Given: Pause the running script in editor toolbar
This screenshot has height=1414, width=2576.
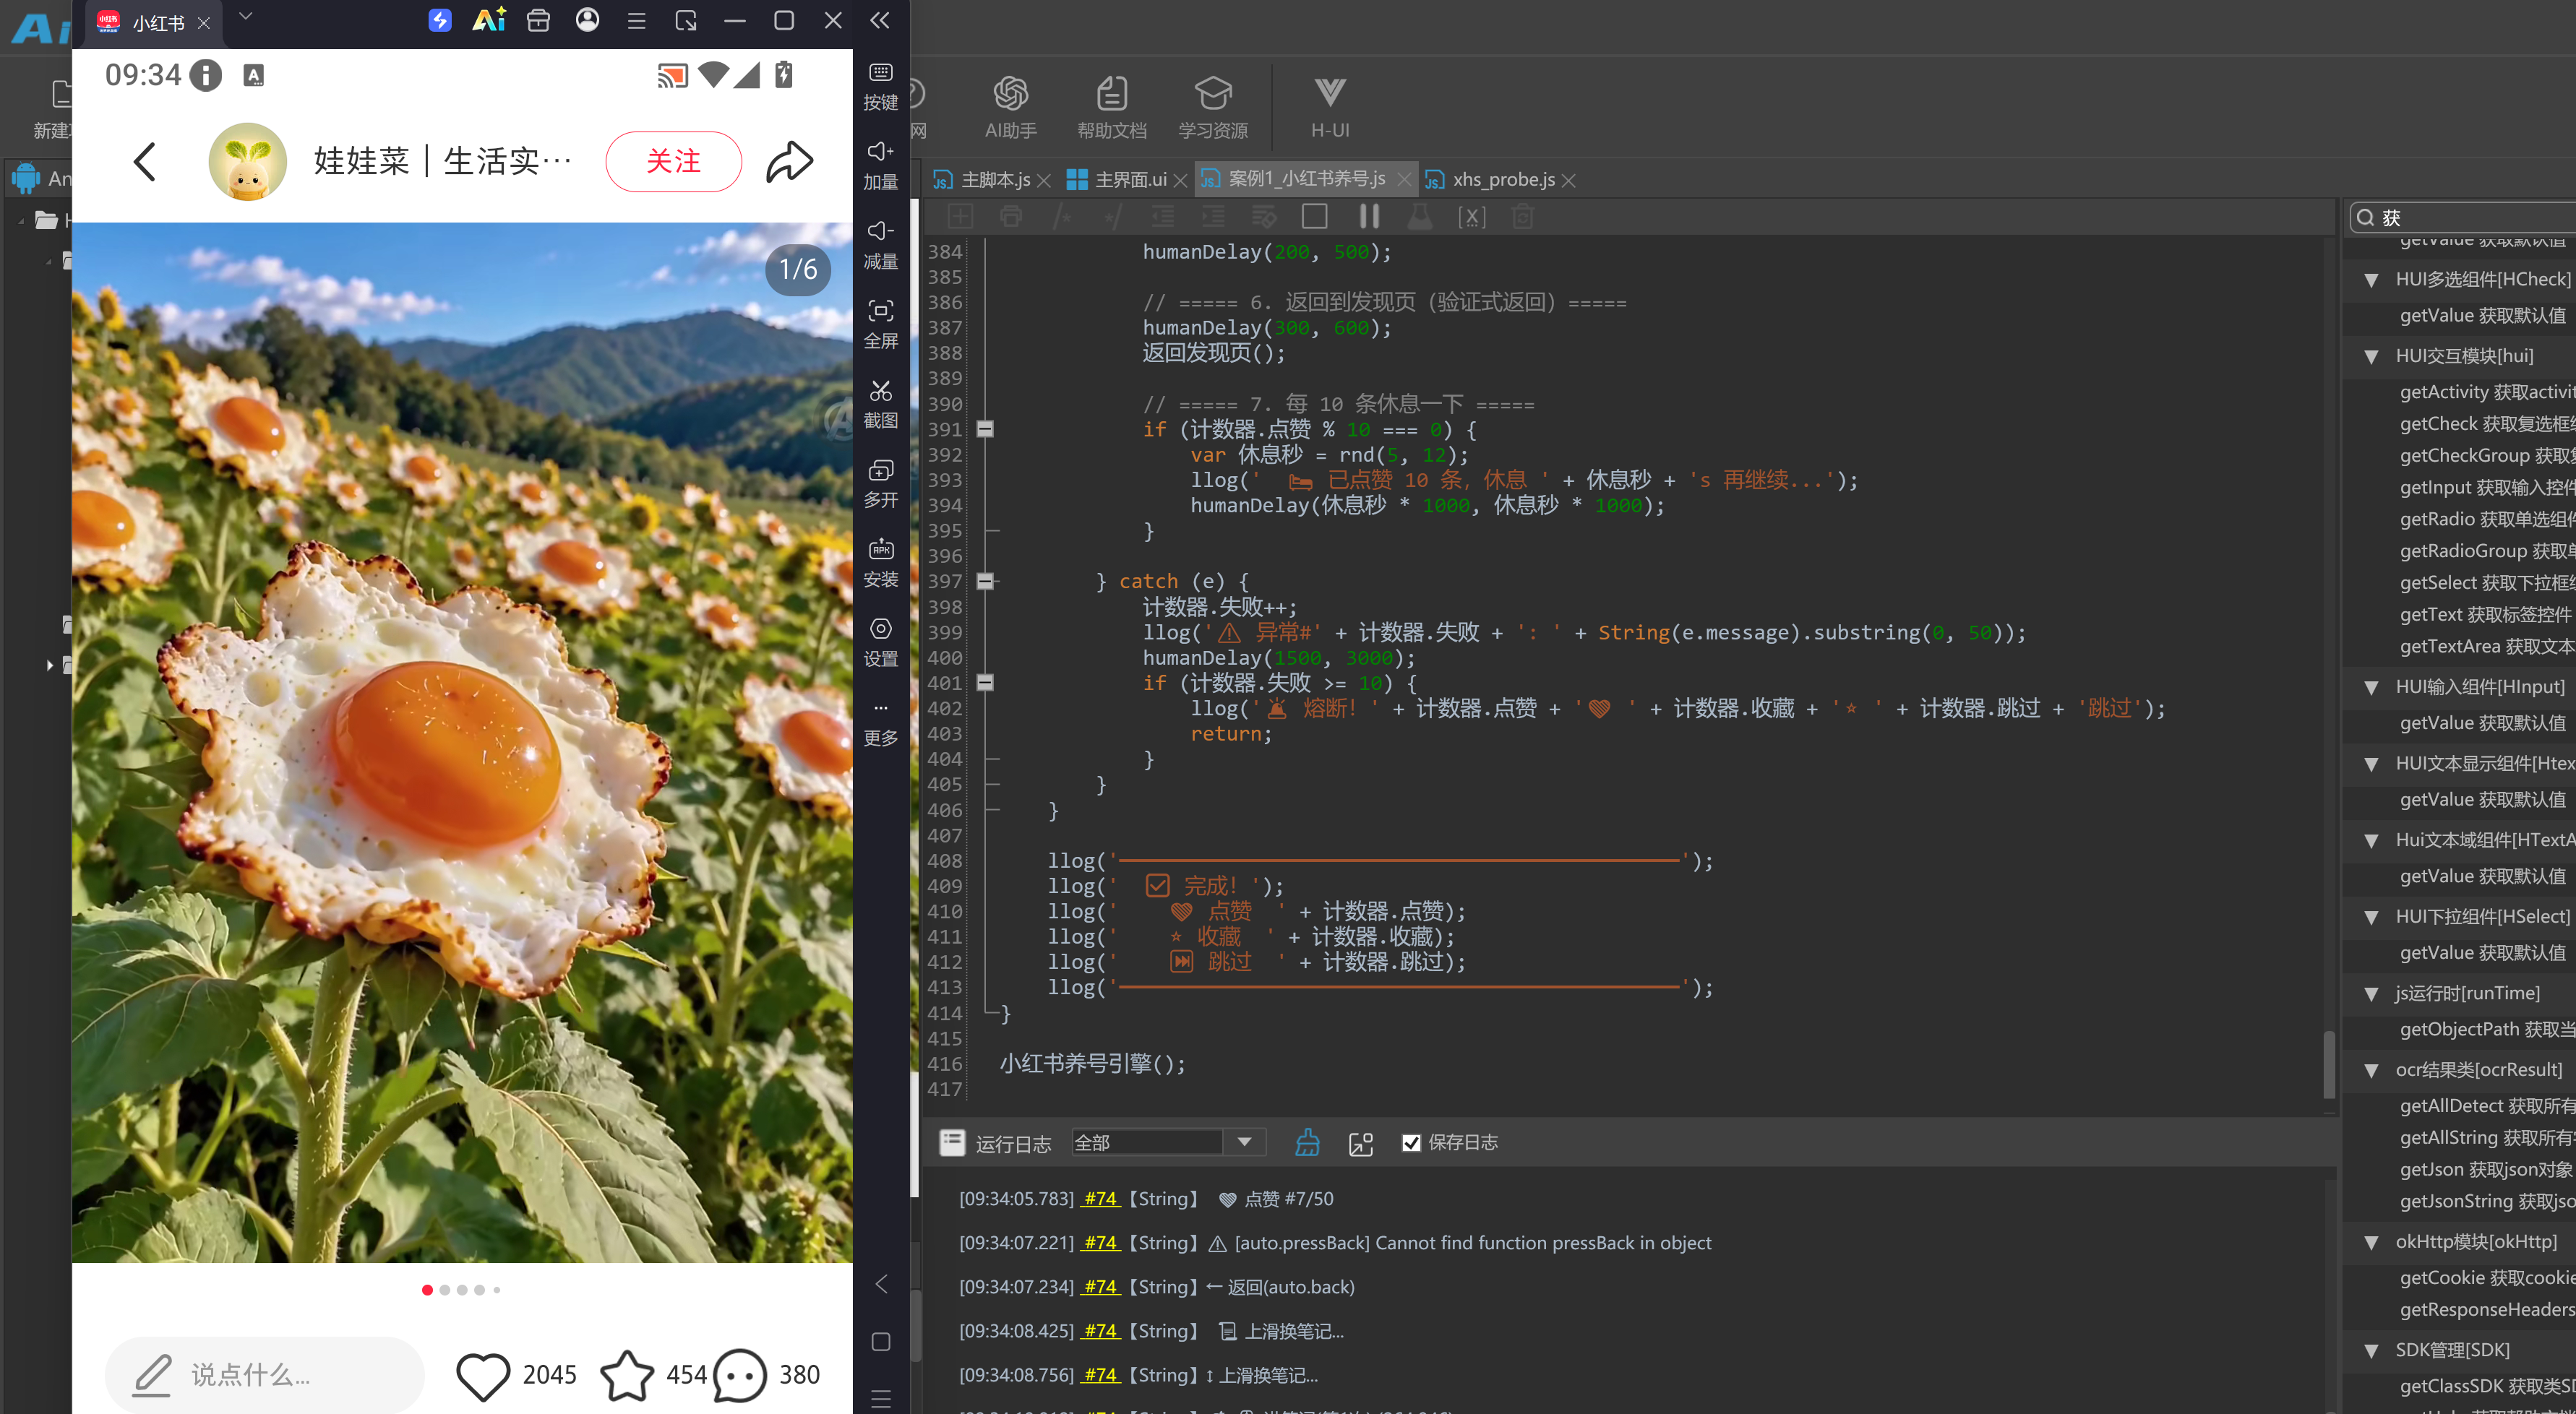Looking at the screenshot, I should click(1369, 216).
